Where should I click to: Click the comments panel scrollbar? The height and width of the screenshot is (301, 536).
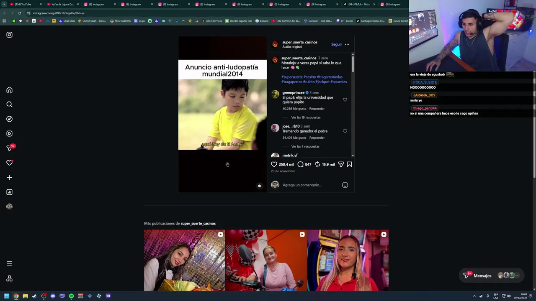point(353,64)
